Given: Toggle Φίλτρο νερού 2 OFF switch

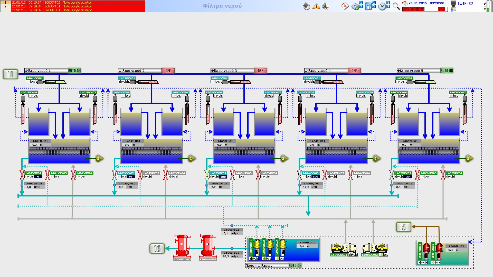Looking at the screenshot, I should pyautogui.click(x=168, y=71).
